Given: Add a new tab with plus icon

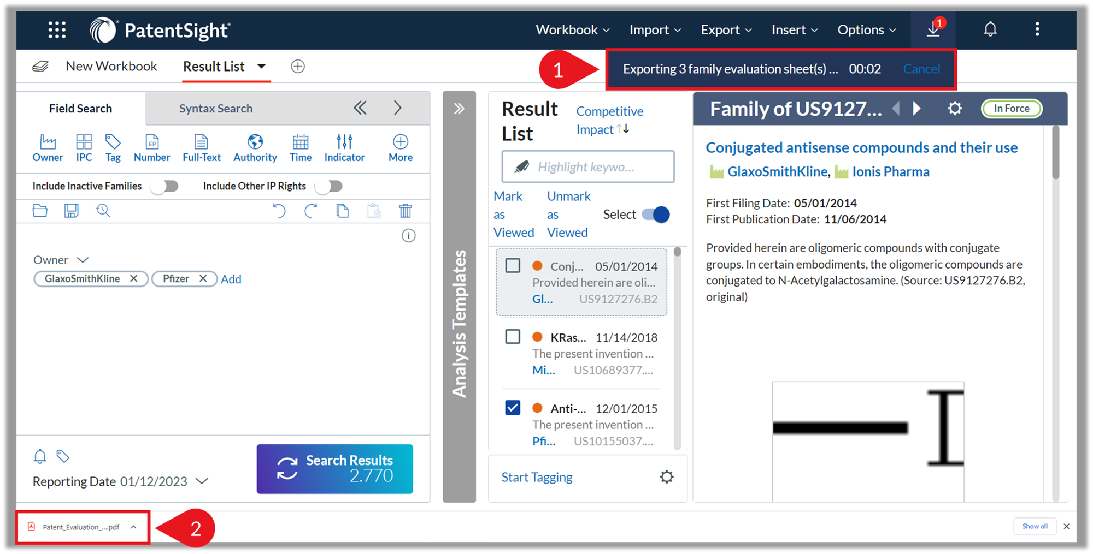Looking at the screenshot, I should click(x=298, y=67).
